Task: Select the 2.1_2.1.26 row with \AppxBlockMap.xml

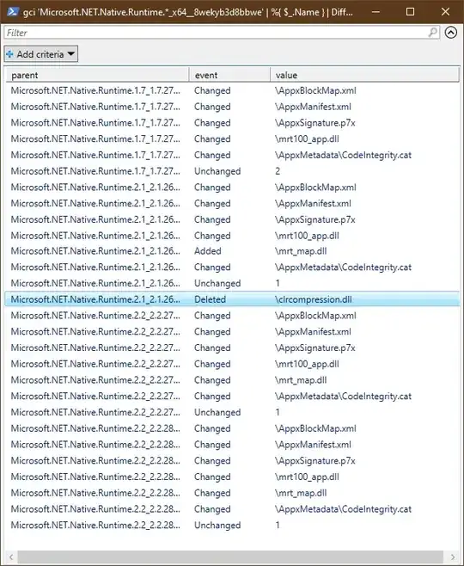Action: click(x=232, y=188)
